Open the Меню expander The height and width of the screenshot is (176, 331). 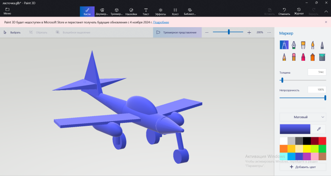(7, 11)
